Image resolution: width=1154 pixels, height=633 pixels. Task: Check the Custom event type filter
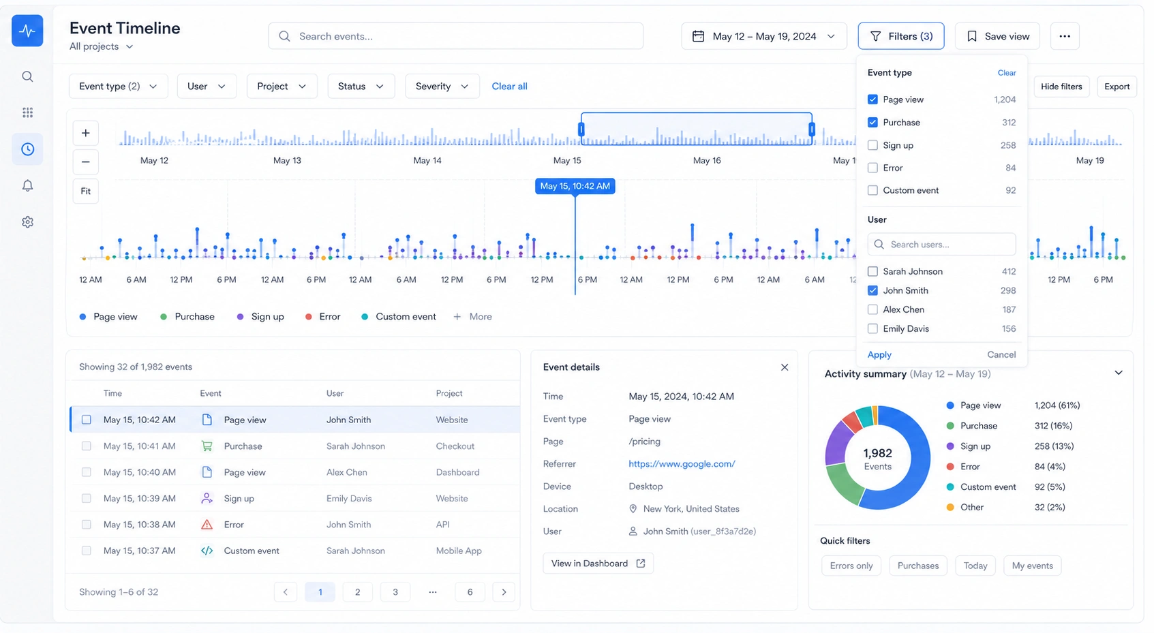click(872, 190)
